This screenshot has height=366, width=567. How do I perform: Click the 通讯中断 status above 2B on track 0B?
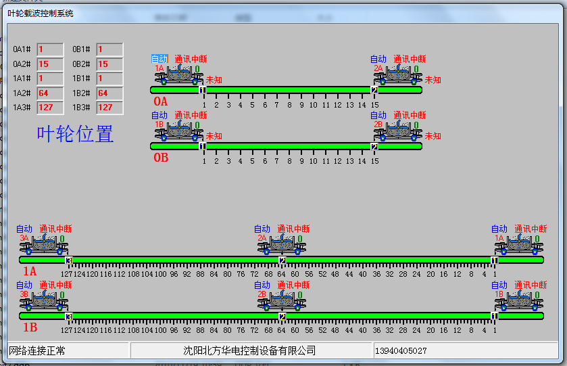pyautogui.click(x=410, y=115)
